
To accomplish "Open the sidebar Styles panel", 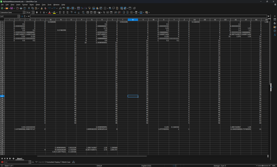I will pyautogui.click(x=275, y=23).
